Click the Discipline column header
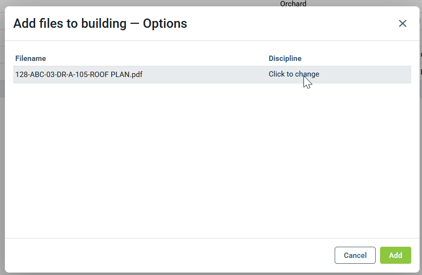The image size is (422, 275). pyautogui.click(x=285, y=59)
